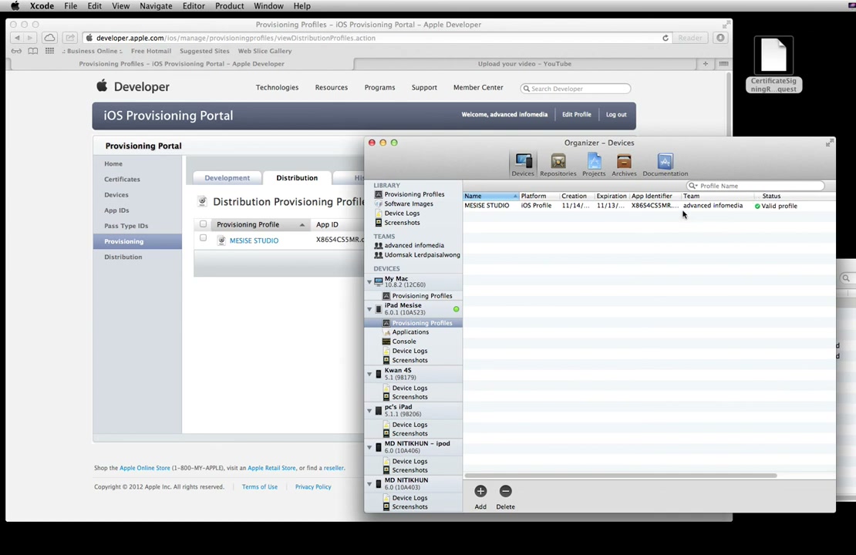Viewport: 856px width, 555px height.
Task: Sort by Provisioning Profile column arrow
Action: [x=302, y=225]
